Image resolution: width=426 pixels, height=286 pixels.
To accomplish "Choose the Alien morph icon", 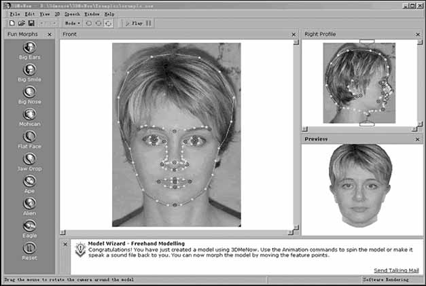I will 29,203.
